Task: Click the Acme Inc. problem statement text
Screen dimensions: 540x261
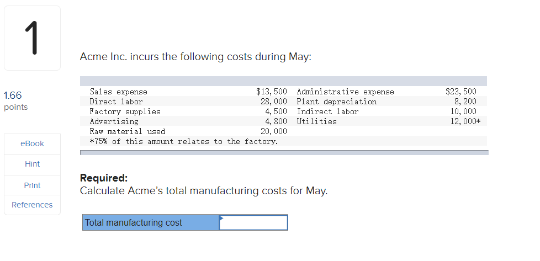Action: [195, 57]
